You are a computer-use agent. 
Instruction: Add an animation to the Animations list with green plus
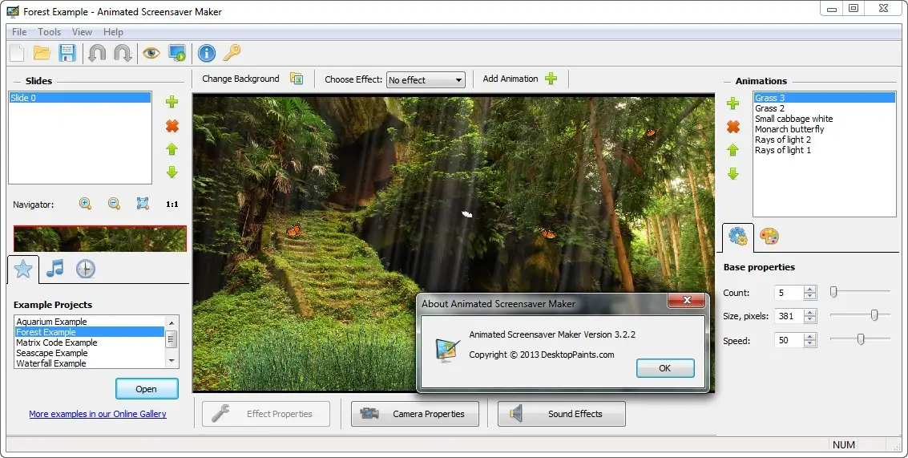tap(733, 103)
